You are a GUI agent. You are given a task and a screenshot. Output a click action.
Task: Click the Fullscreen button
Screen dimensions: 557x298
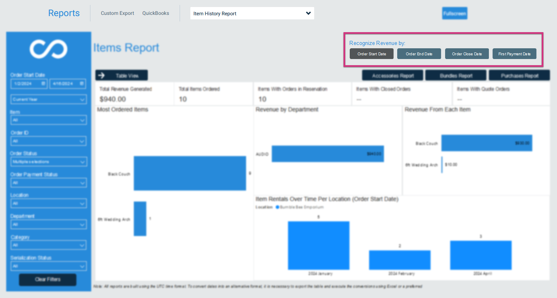point(455,13)
